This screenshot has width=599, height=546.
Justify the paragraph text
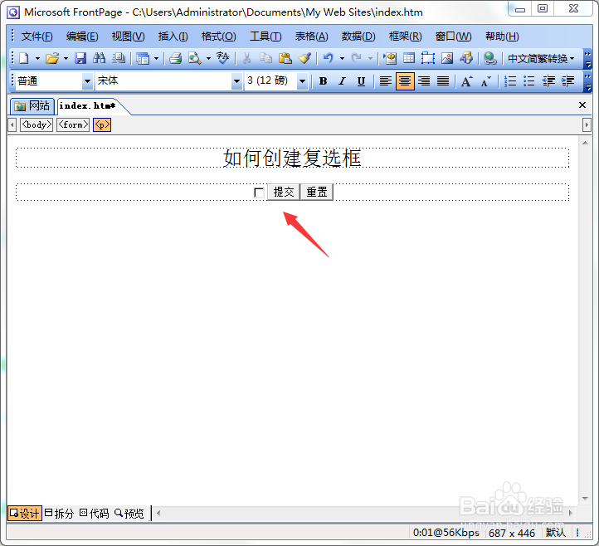[x=443, y=81]
